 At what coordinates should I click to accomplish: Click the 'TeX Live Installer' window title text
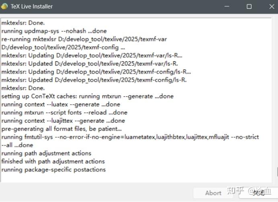click(32, 6)
